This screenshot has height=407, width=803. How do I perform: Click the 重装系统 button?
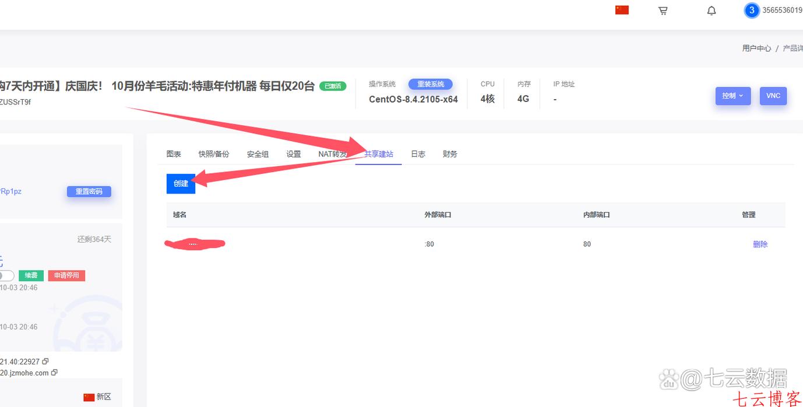click(x=431, y=83)
